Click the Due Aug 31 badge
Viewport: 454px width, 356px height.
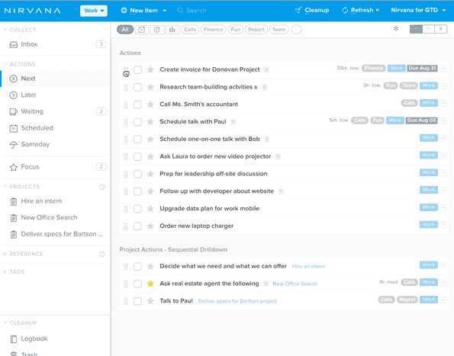pos(422,69)
